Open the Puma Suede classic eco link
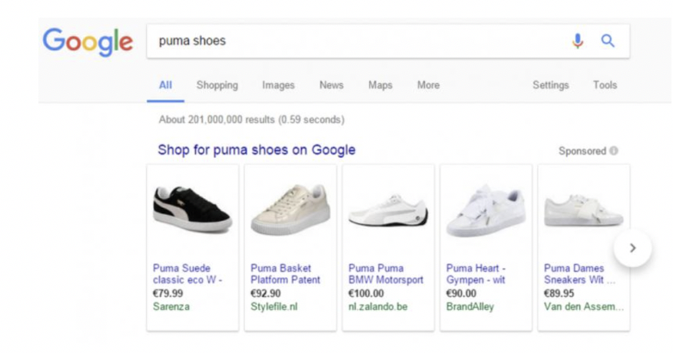 tap(187, 274)
